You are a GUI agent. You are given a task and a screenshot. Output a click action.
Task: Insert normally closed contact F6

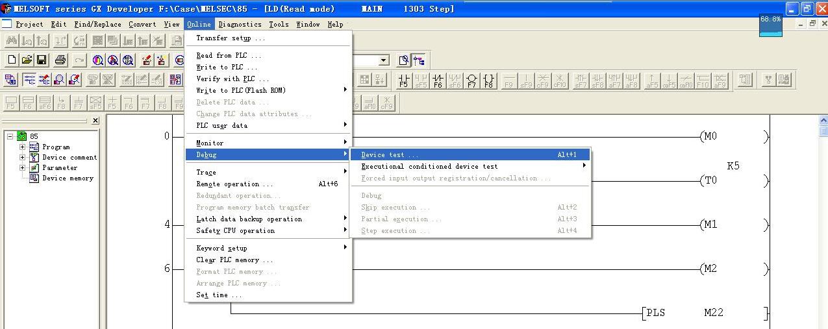point(438,80)
